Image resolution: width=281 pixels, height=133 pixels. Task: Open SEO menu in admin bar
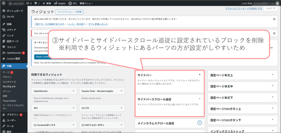click(x=72, y=3)
